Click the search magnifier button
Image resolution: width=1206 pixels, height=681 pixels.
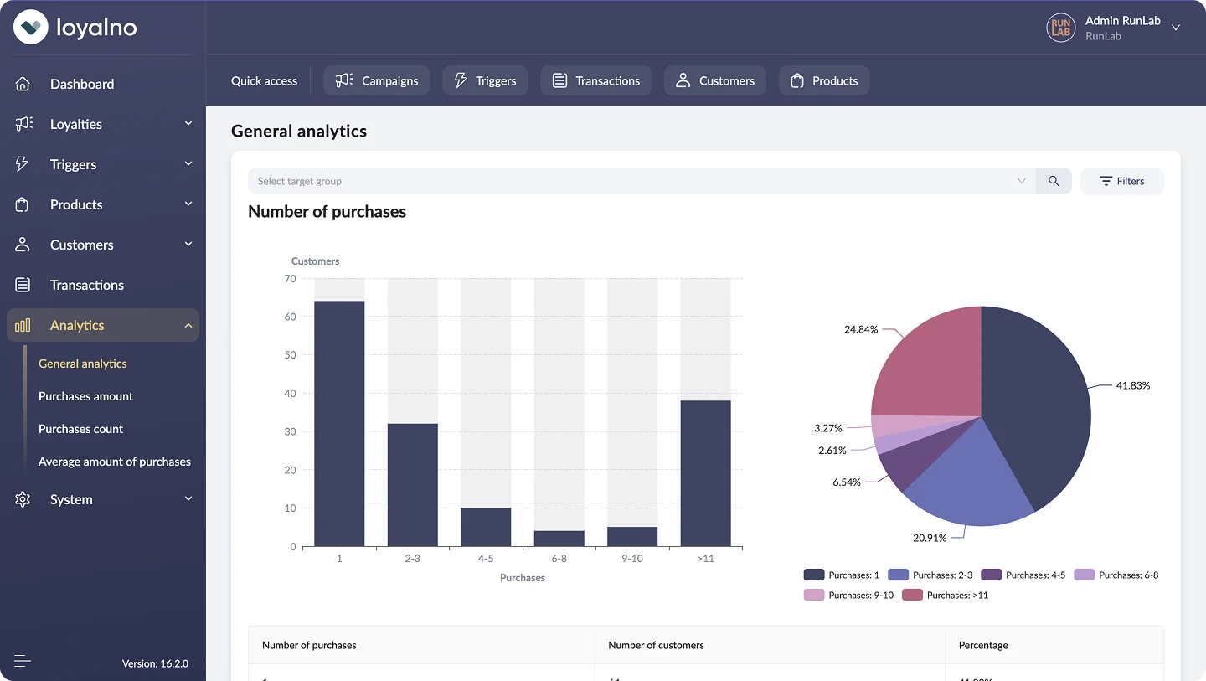click(x=1054, y=181)
